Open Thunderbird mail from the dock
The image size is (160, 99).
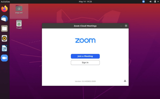coord(4,19)
